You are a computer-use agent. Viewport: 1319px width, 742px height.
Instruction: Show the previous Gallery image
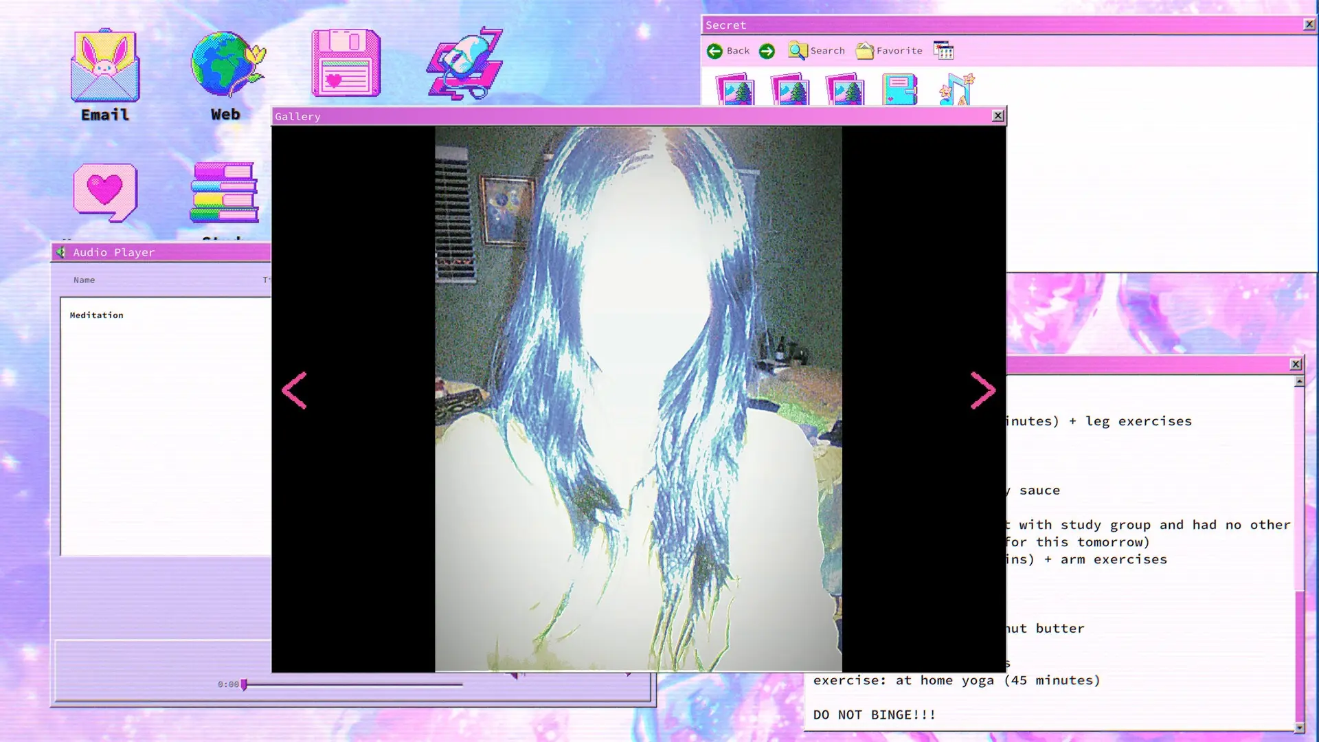[294, 390]
